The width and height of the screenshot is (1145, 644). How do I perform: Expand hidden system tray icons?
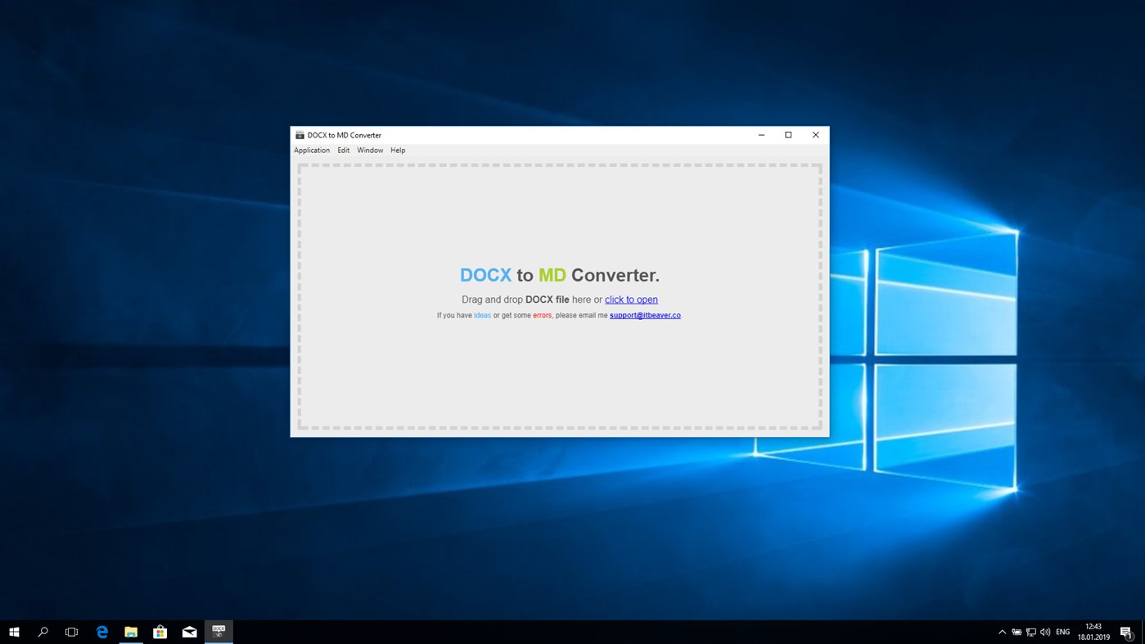click(x=1001, y=631)
